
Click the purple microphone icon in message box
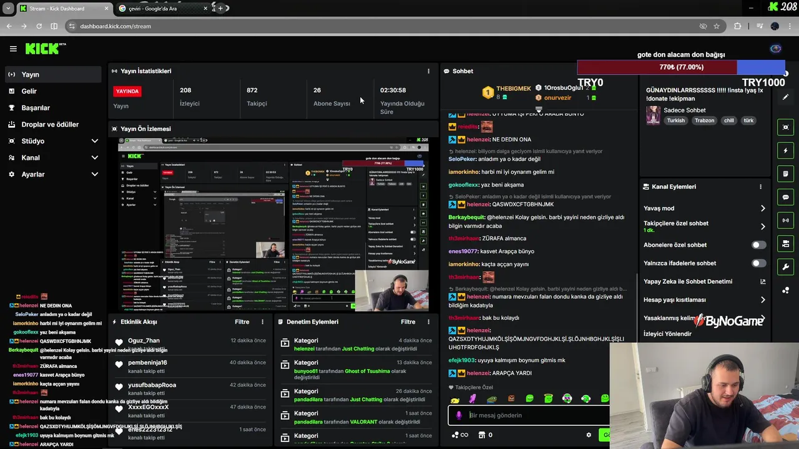coord(459,415)
